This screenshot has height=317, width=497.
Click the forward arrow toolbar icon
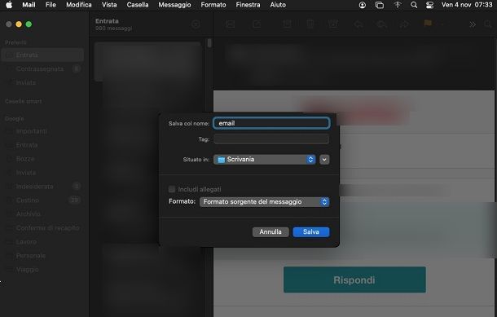pyautogui.click(x=404, y=24)
